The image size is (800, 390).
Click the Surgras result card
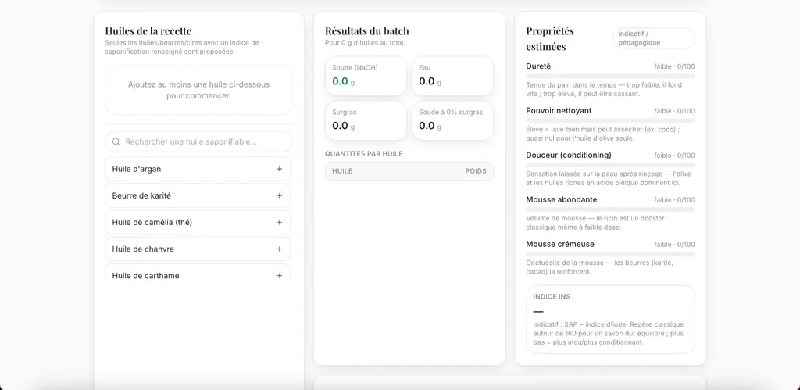(x=366, y=120)
